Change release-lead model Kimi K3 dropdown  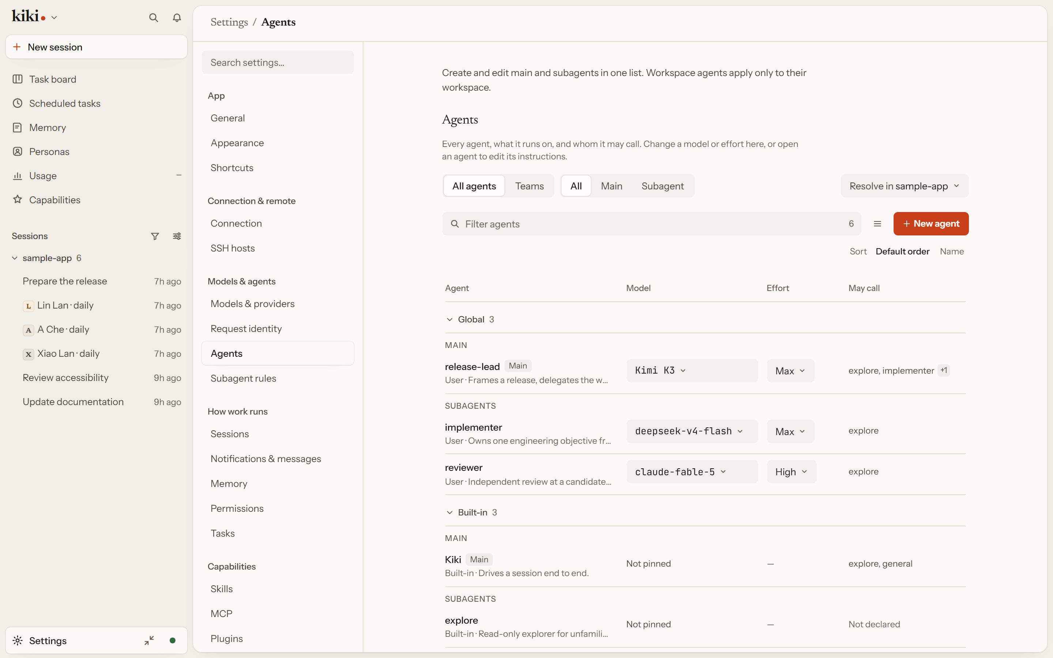692,370
